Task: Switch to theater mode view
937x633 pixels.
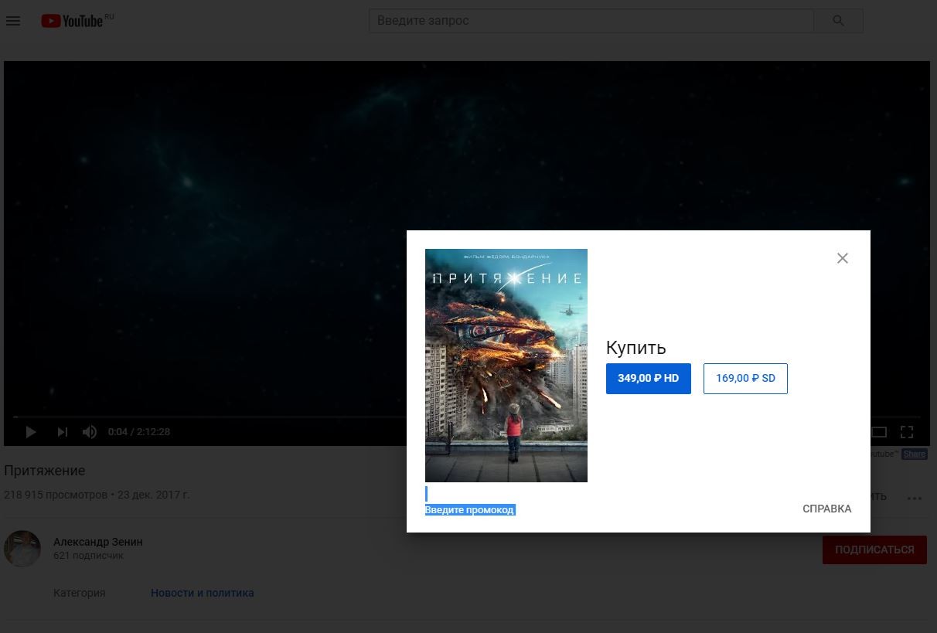Action: pyautogui.click(x=879, y=432)
